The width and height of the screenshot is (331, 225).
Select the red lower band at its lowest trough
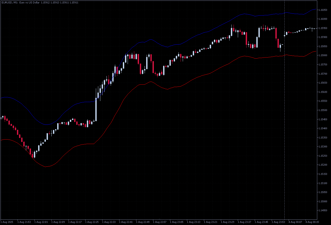pyautogui.click(x=46, y=167)
